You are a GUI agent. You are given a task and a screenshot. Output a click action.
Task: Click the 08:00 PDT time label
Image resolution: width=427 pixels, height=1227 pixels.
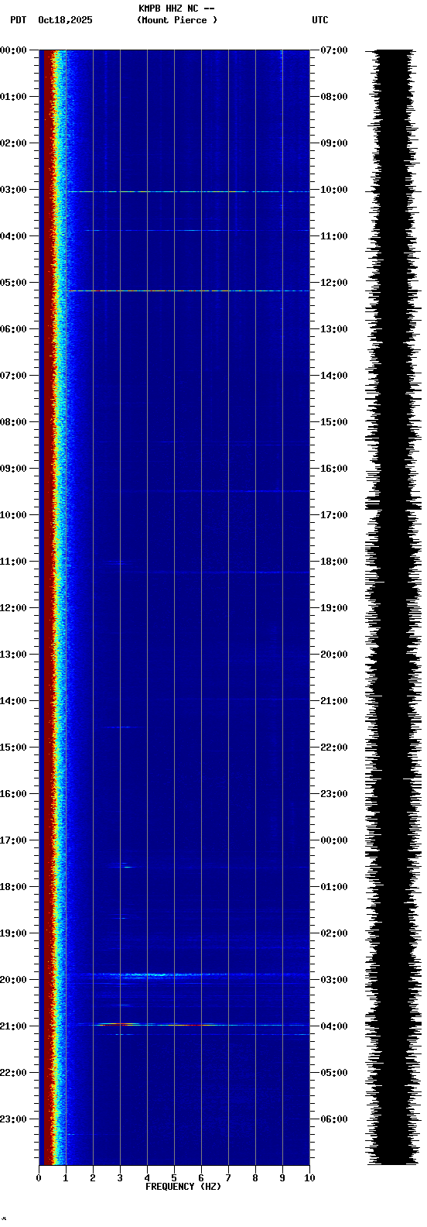13,422
